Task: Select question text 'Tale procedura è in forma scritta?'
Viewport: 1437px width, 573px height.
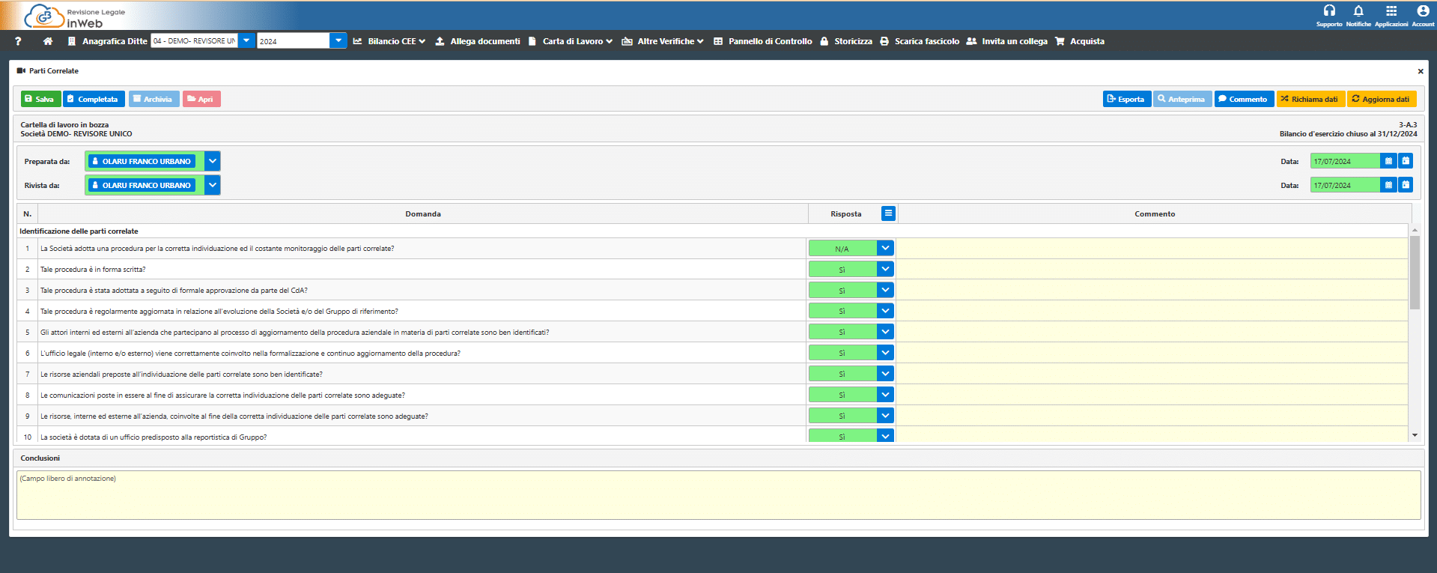Action: pyautogui.click(x=93, y=270)
